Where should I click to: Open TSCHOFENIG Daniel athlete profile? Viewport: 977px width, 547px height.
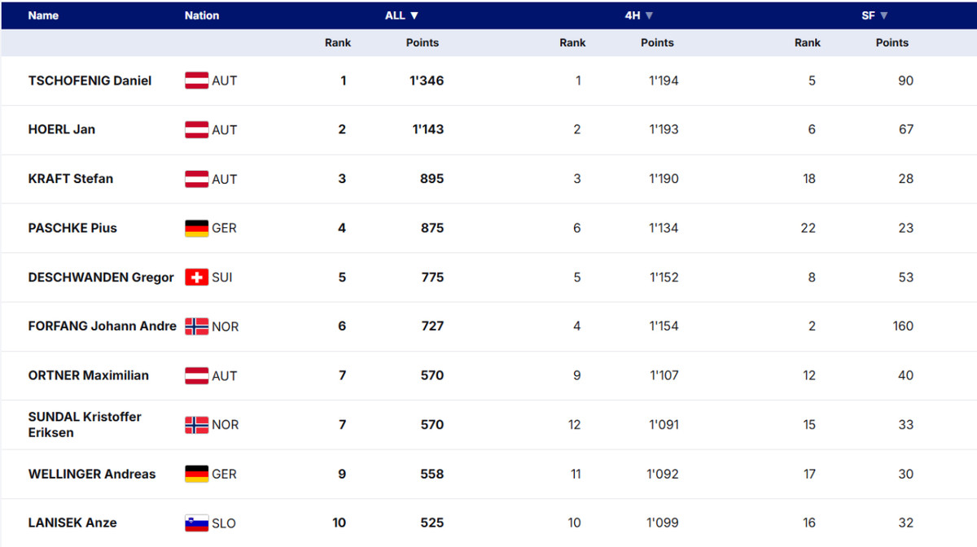pos(90,81)
